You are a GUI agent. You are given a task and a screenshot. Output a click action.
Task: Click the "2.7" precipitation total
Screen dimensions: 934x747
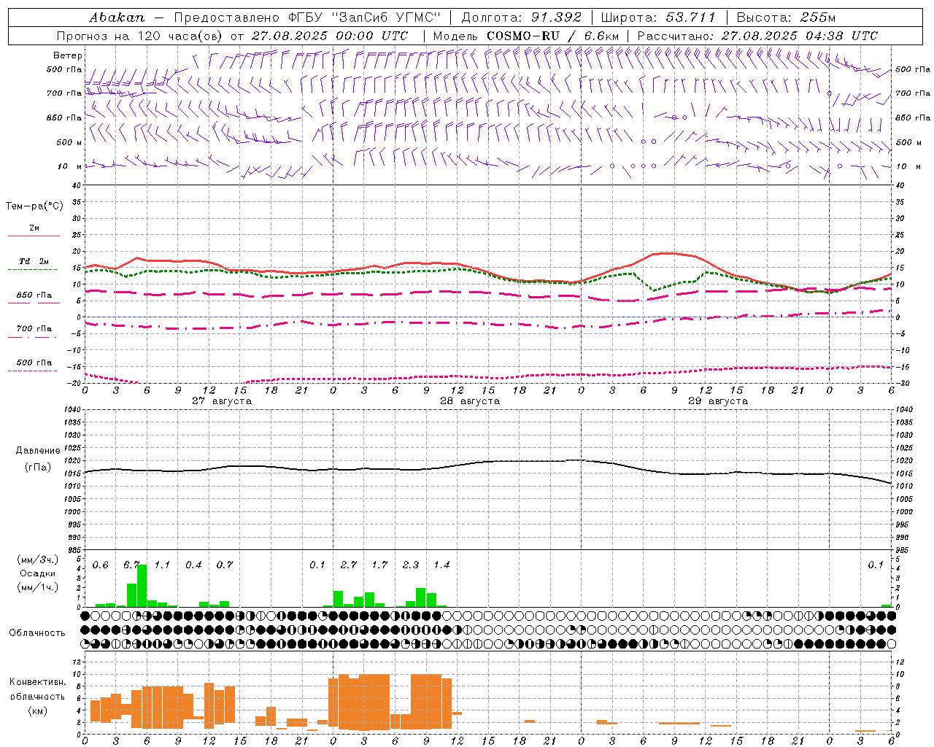[349, 565]
